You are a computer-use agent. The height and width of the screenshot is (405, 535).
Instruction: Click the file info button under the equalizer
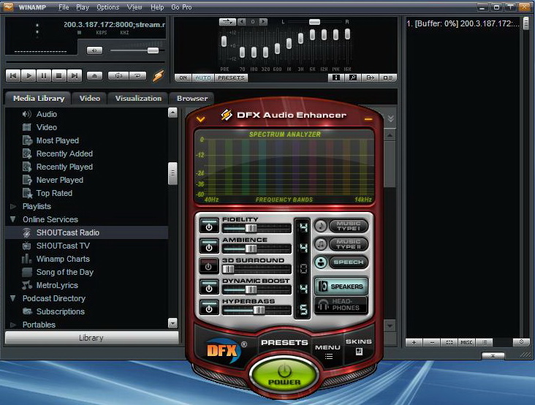[x=336, y=77]
